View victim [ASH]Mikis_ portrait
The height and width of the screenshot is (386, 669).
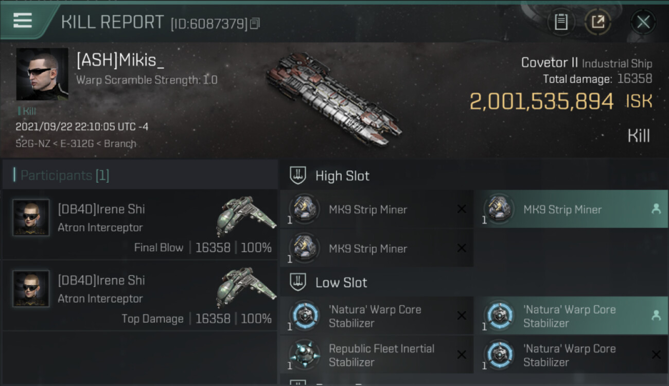[42, 74]
